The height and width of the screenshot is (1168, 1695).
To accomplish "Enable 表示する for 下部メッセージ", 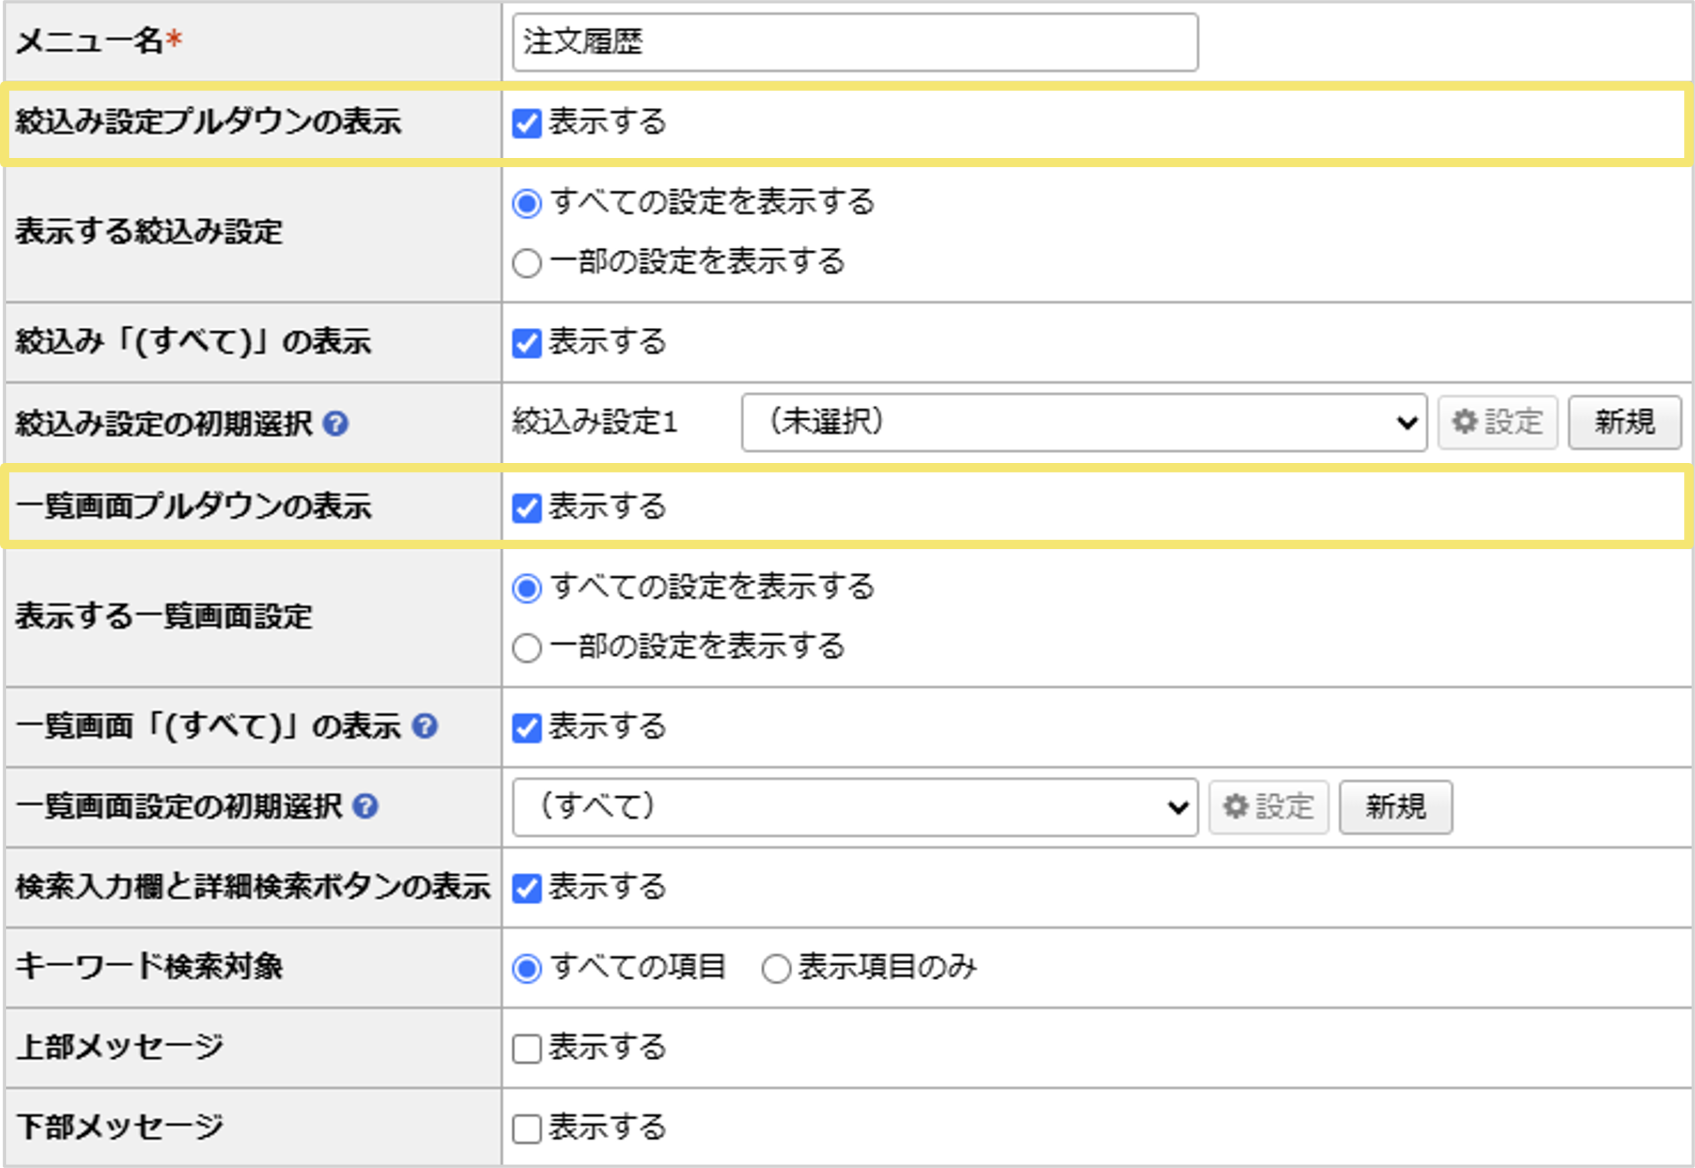I will [526, 1129].
